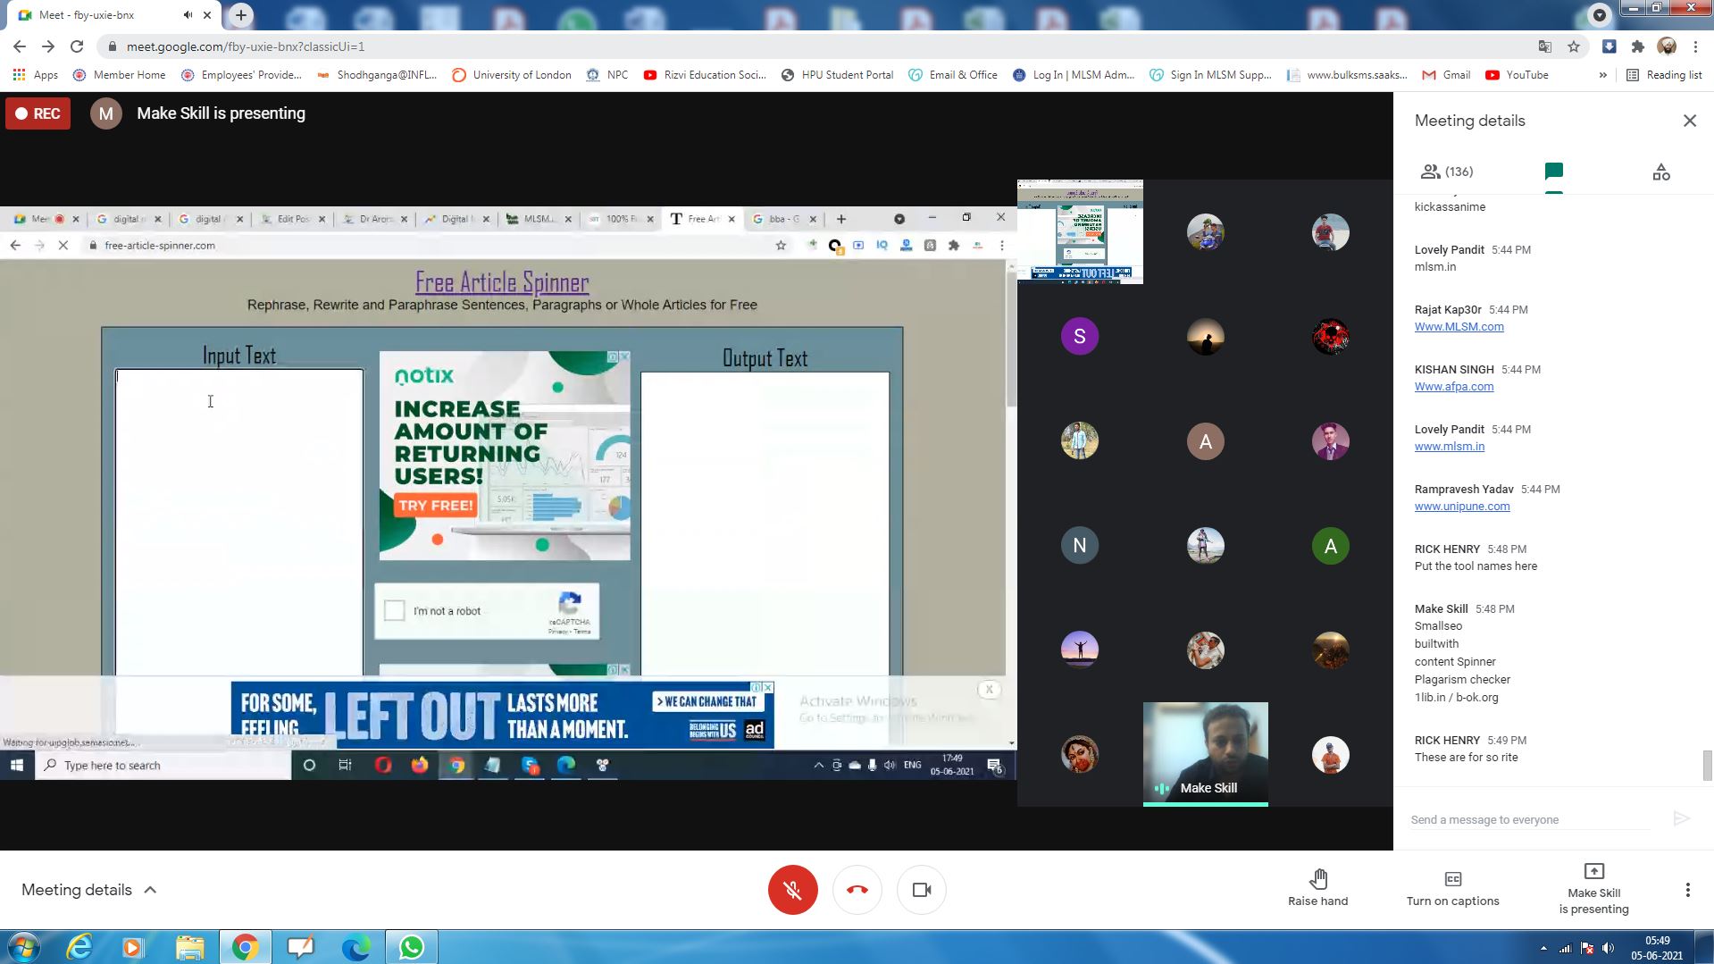The image size is (1714, 964).
Task: Open the Reading list
Action: click(x=1664, y=75)
